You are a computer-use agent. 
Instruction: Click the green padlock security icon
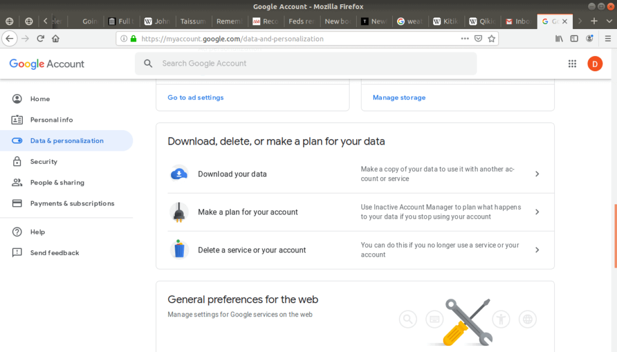133,39
